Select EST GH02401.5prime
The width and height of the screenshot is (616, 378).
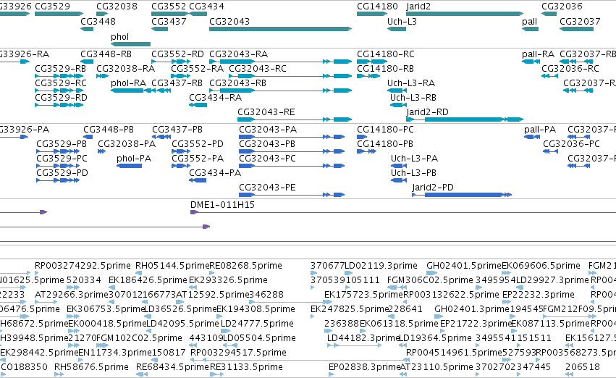[x=464, y=266]
